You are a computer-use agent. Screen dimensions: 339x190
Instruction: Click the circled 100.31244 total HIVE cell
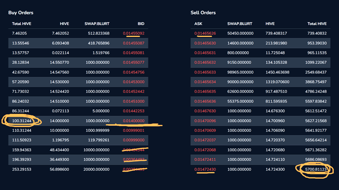[x=22, y=121]
